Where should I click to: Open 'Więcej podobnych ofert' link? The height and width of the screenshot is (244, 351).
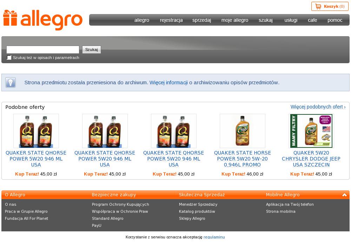pyautogui.click(x=318, y=107)
